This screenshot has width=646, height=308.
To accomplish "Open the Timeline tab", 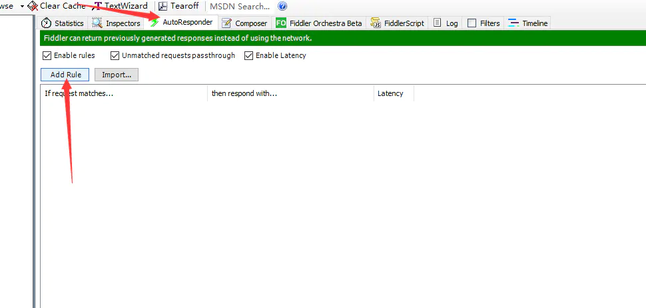I will click(x=527, y=23).
